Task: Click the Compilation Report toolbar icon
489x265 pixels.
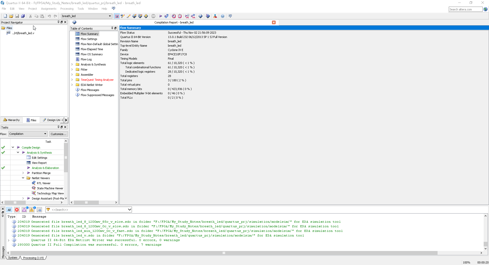Action: click(201, 16)
